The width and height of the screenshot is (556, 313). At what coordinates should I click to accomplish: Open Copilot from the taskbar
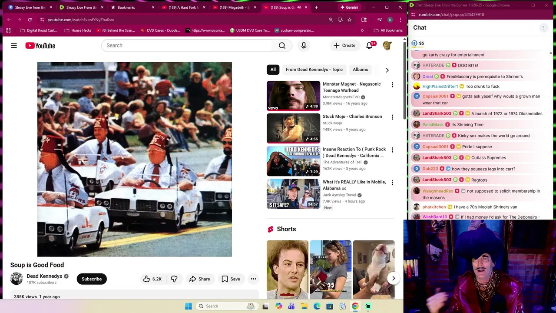[279, 306]
